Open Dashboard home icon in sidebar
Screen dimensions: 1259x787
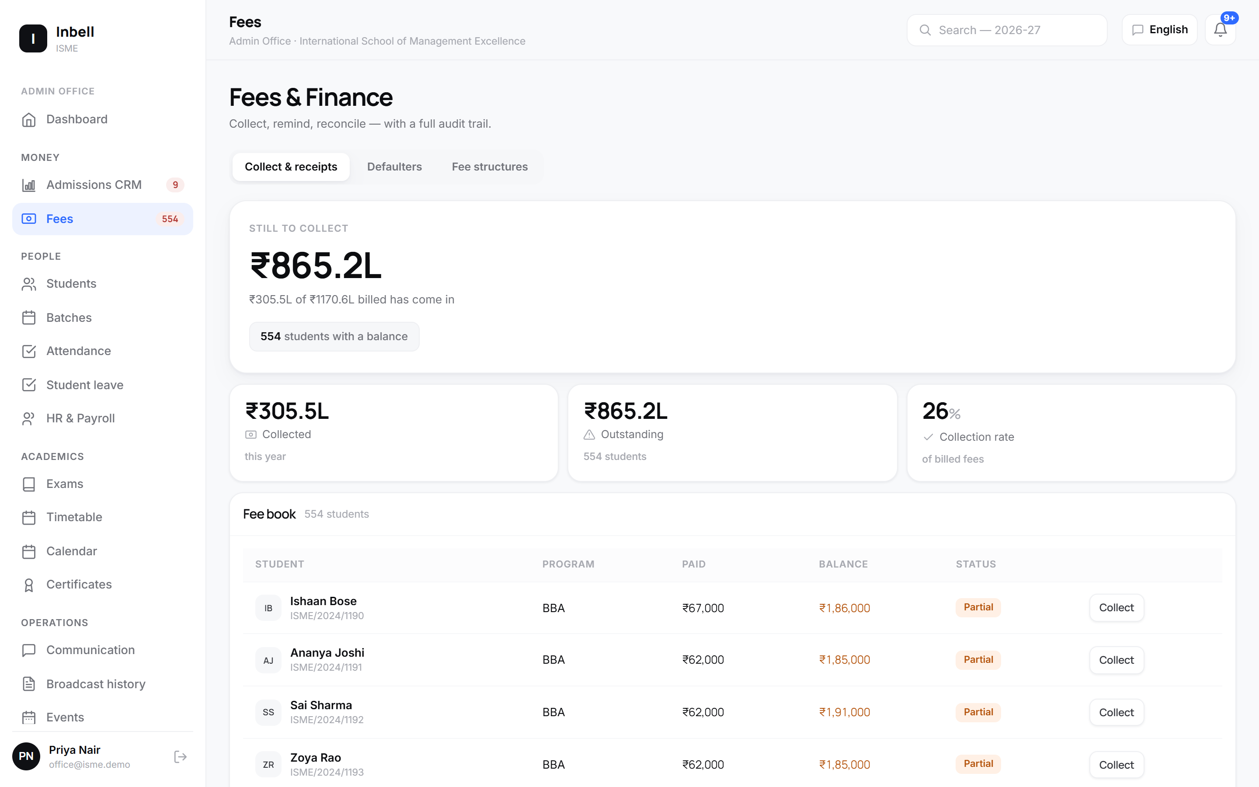click(28, 120)
